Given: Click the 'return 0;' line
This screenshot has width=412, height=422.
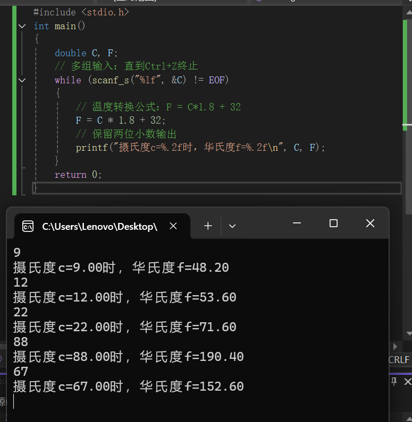Looking at the screenshot, I should [78, 175].
